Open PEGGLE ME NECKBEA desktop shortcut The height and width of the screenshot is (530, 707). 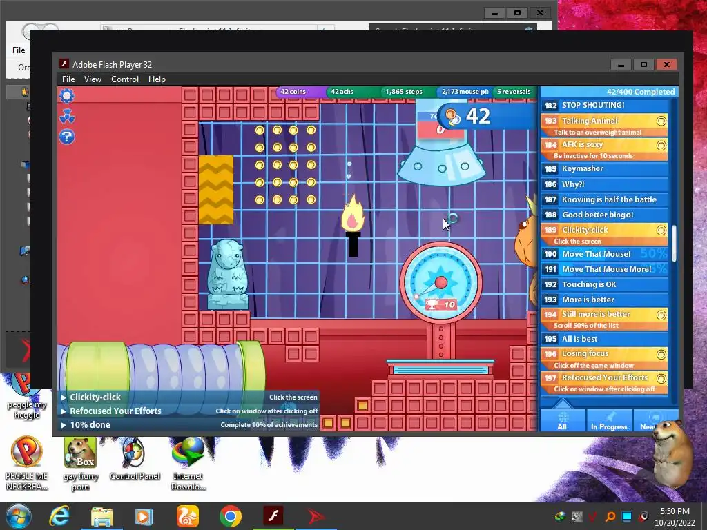tap(27, 463)
